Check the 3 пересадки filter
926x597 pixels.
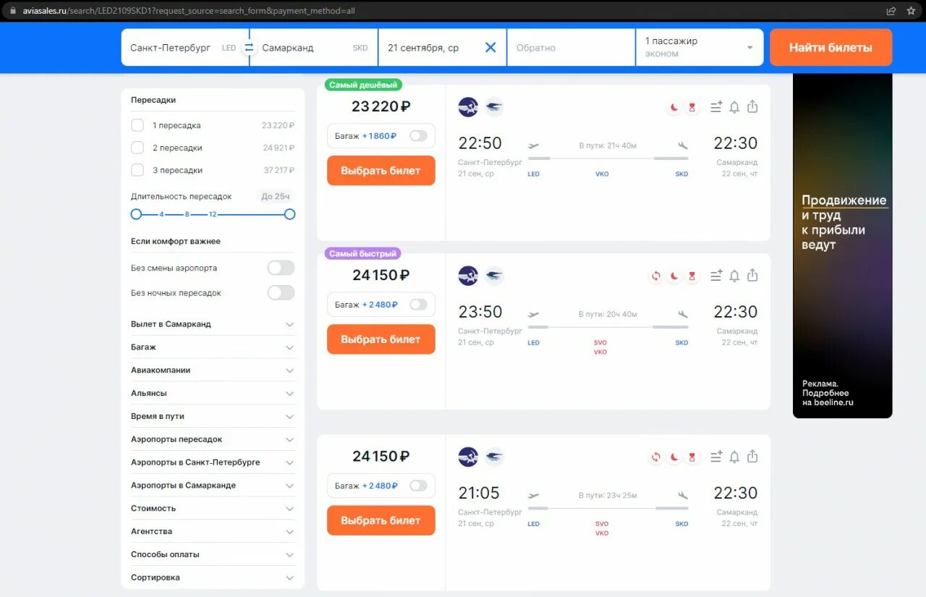pos(137,170)
